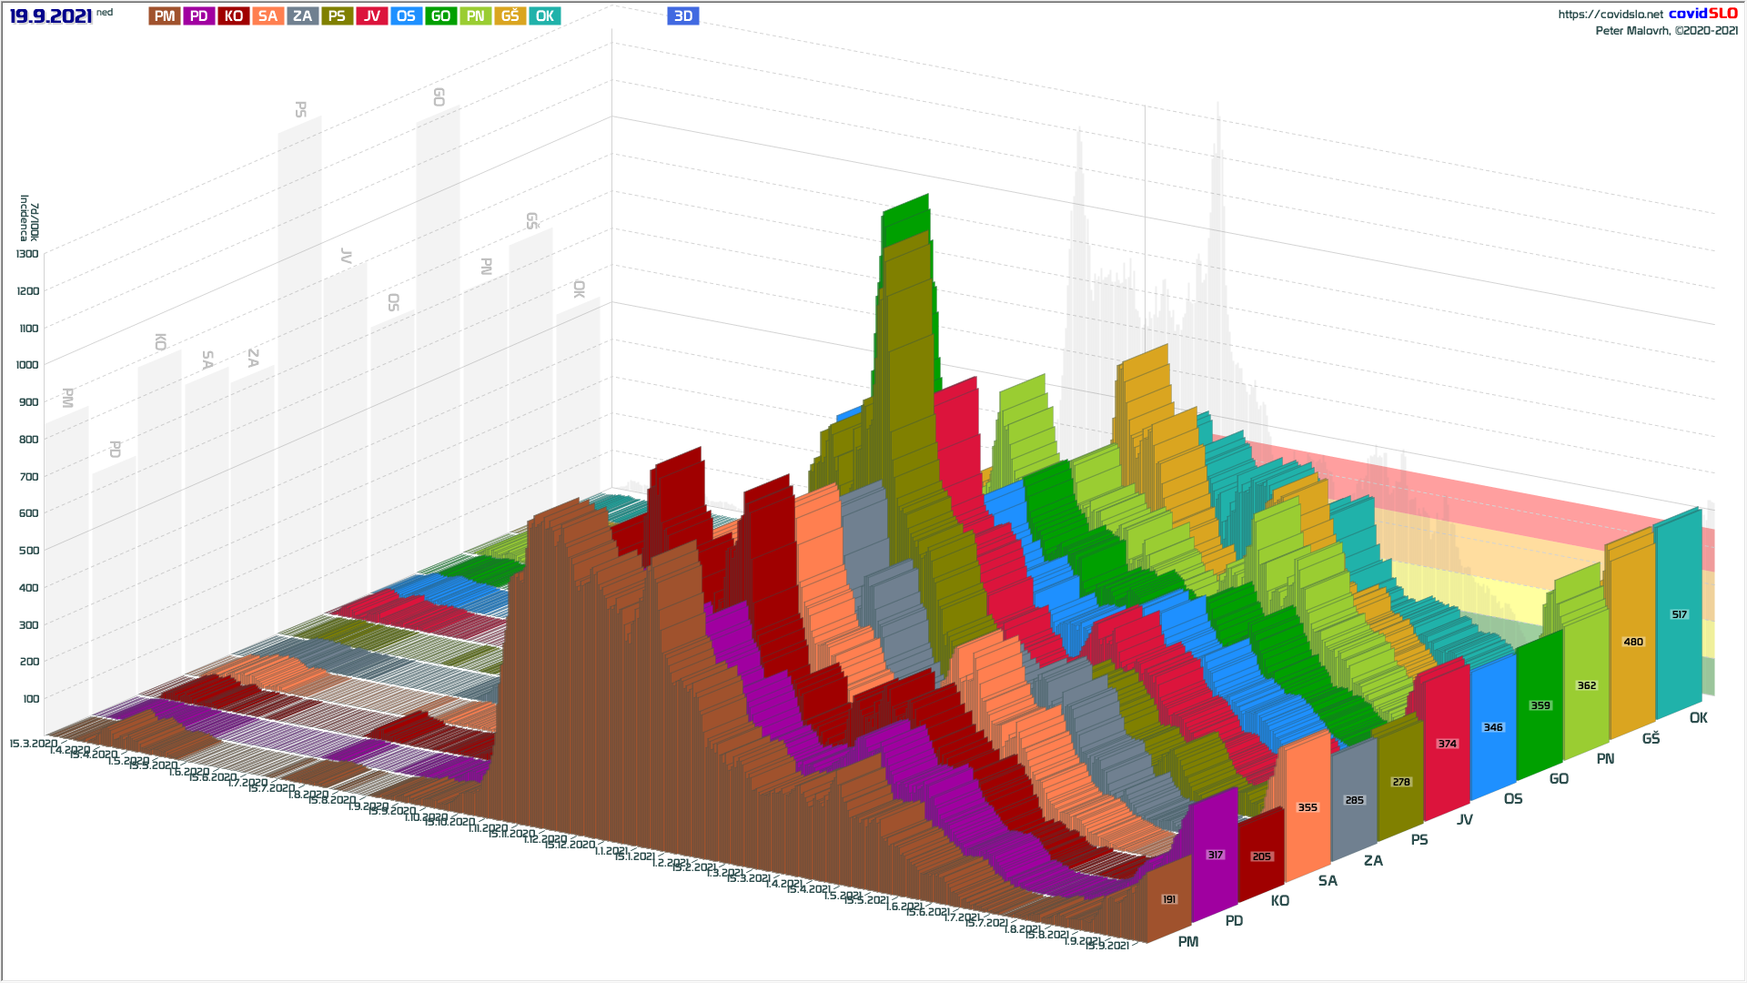Click the OK teal legend button
The height and width of the screenshot is (983, 1747).
pos(544,16)
